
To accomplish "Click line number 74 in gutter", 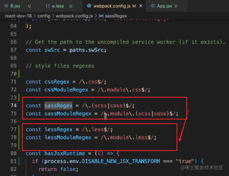I will pos(14,105).
